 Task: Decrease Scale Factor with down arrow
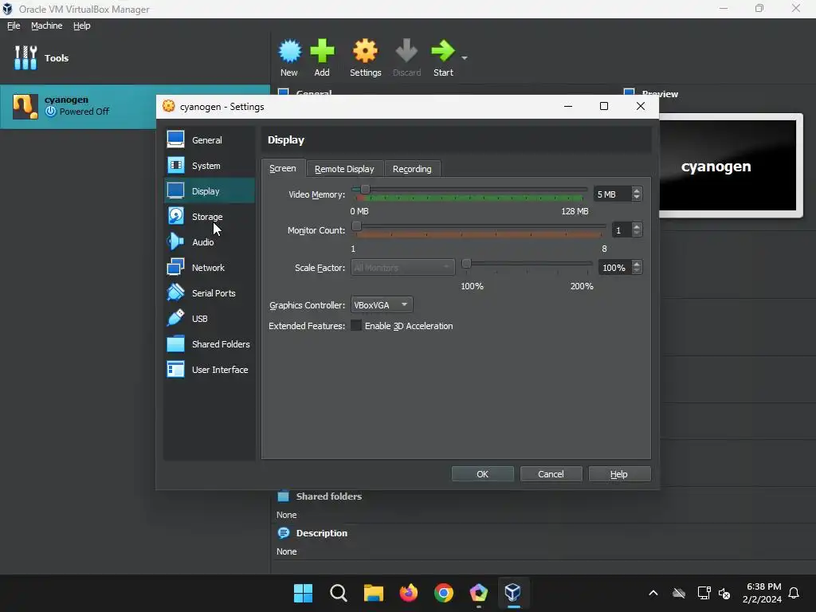[637, 271]
